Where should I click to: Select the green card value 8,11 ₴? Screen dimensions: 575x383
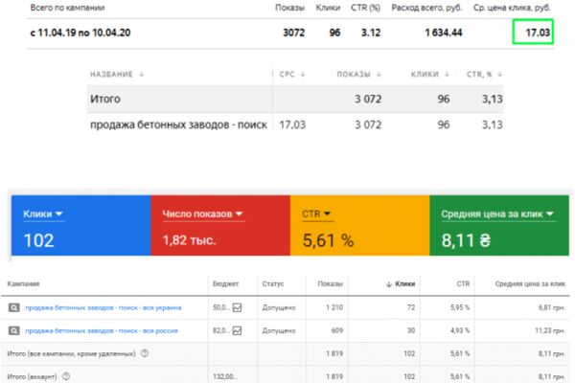[466, 240]
